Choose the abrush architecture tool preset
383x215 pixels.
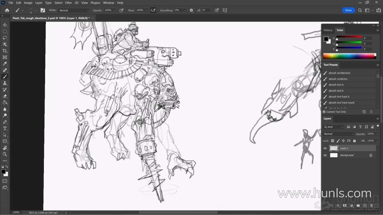coord(339,73)
